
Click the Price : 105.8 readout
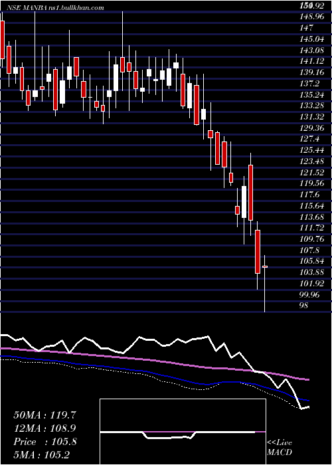coord(45,442)
